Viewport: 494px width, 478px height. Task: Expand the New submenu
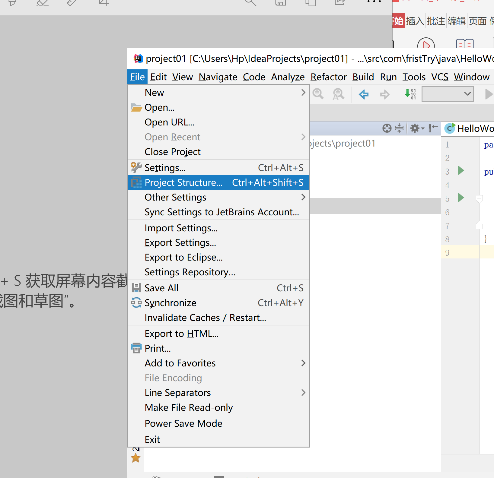219,93
